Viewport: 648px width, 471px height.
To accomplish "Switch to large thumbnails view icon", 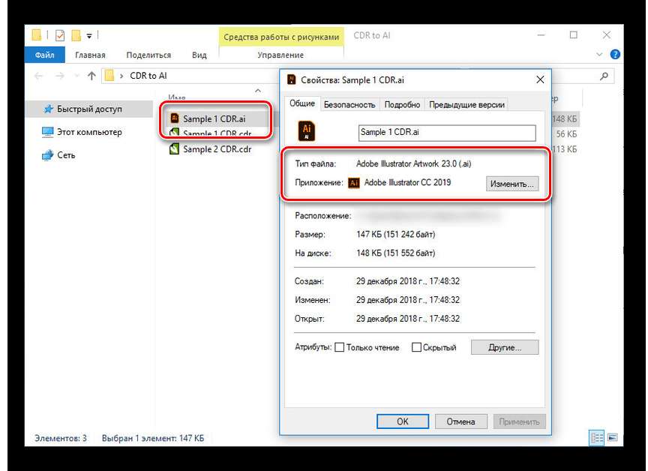I will (612, 437).
